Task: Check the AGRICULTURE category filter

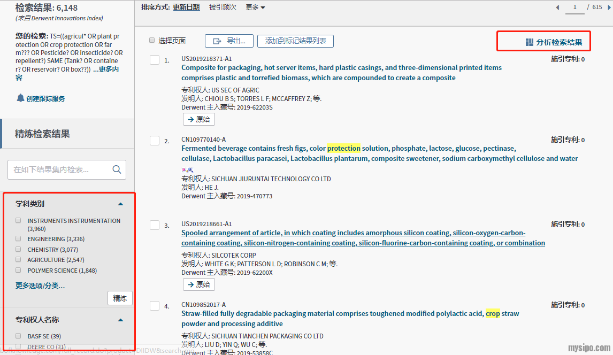Action: click(18, 259)
